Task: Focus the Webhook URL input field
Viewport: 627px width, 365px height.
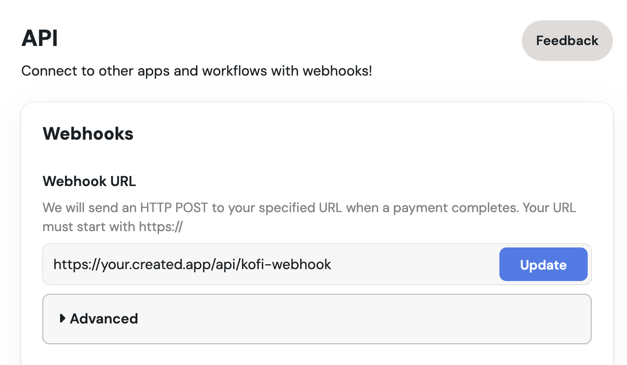Action: tap(271, 264)
